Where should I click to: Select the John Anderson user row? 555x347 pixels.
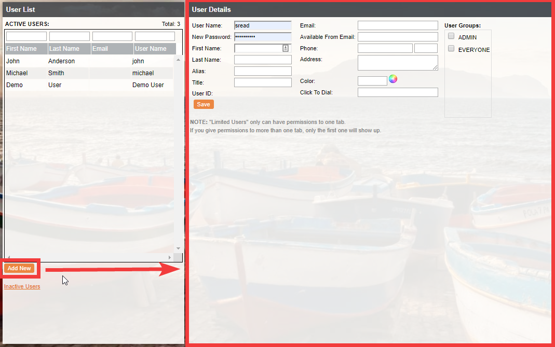coord(89,61)
